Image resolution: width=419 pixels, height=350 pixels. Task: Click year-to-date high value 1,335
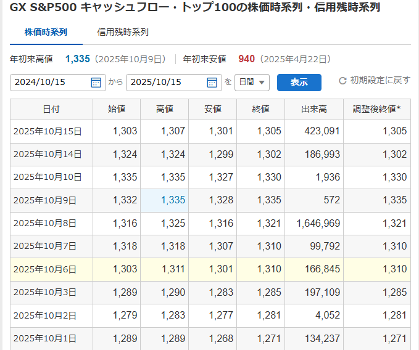pos(78,59)
